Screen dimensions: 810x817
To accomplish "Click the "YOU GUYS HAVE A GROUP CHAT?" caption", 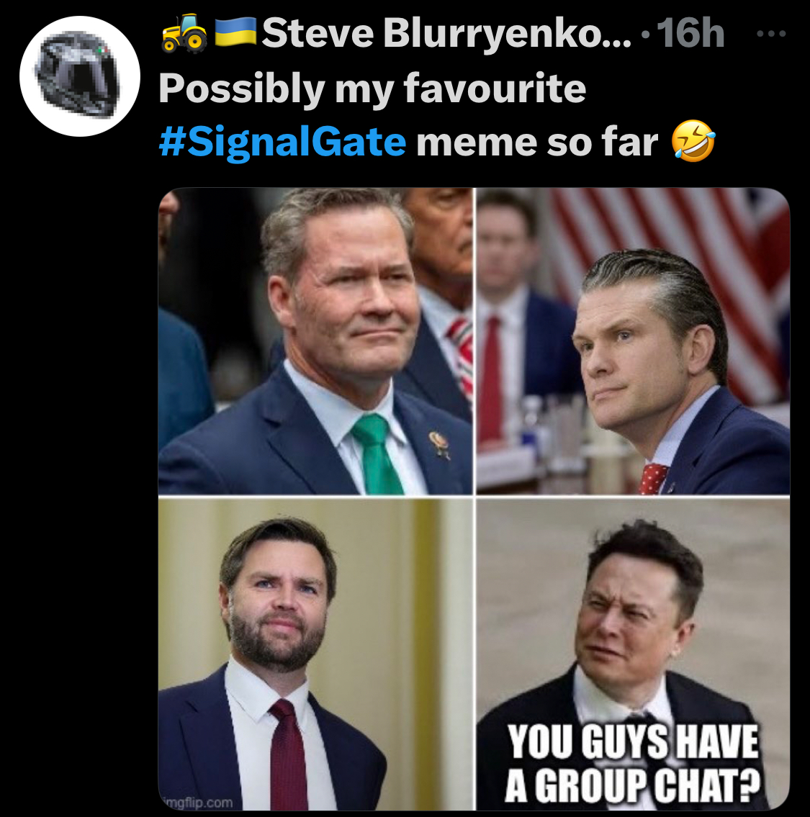I will tap(634, 763).
